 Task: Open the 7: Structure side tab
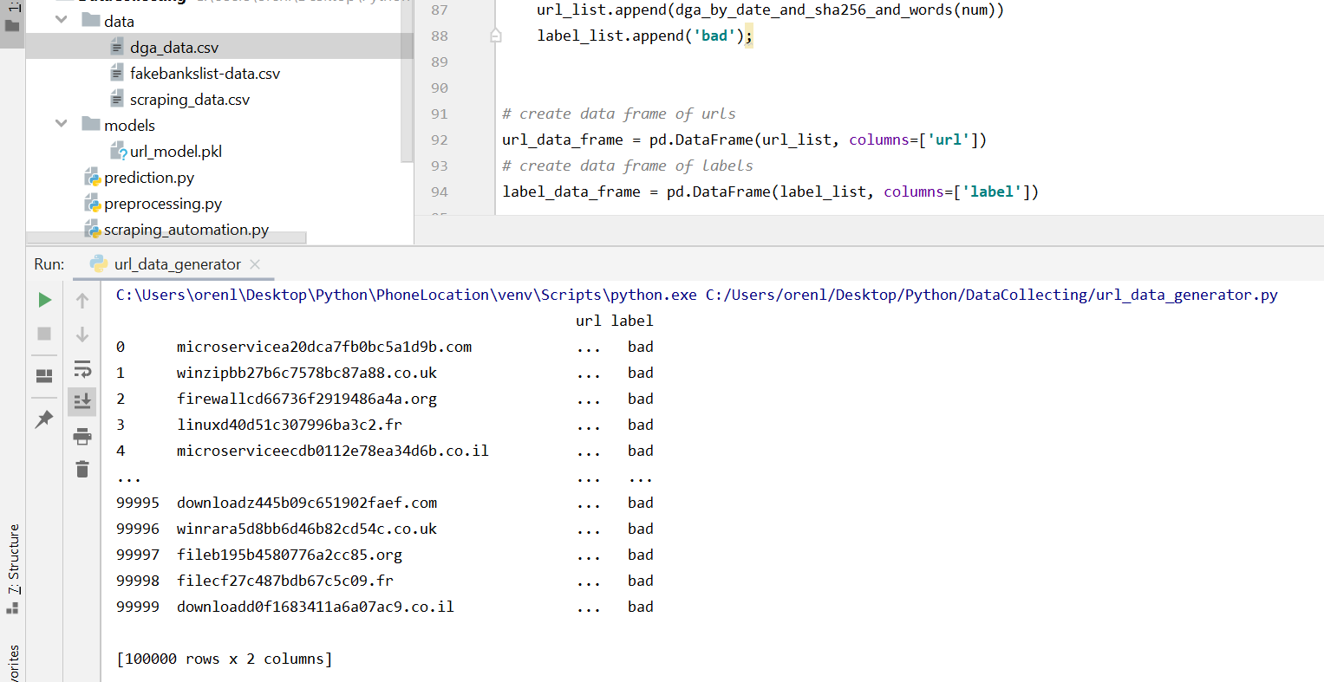click(x=13, y=558)
